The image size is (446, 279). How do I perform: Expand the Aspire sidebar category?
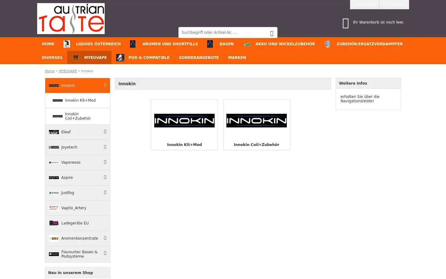[x=105, y=177]
